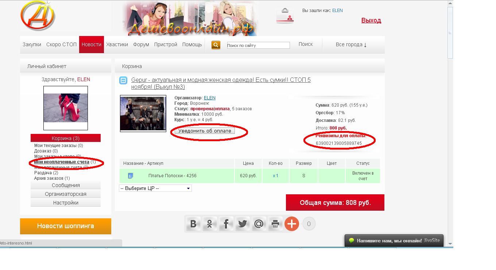This screenshot has width=496, height=270.
Task: Select the Новости tab
Action: point(92,44)
